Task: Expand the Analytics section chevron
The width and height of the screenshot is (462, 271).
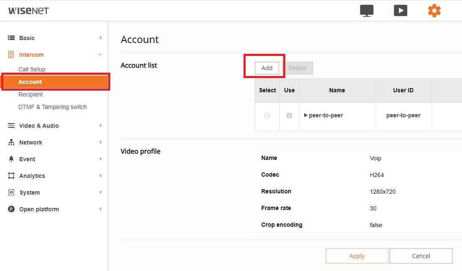Action: [x=100, y=176]
